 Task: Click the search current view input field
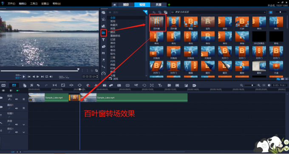pos(218,12)
